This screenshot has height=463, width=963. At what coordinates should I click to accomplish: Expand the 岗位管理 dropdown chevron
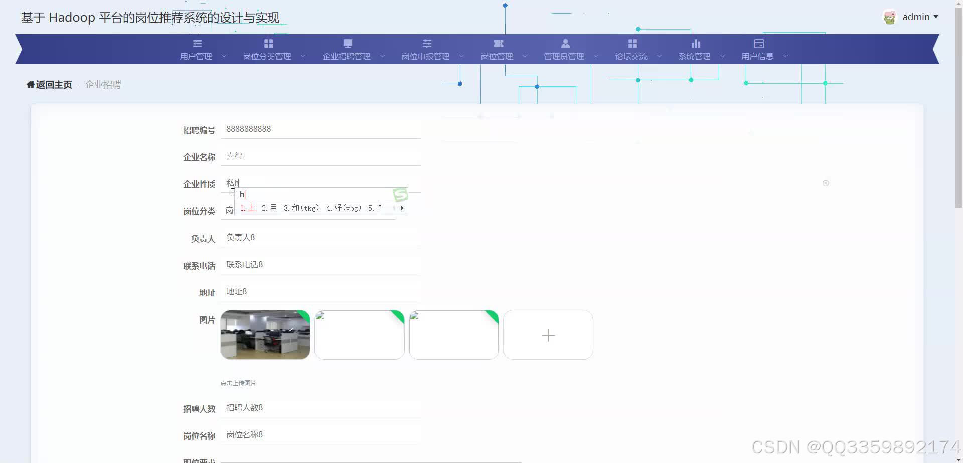coord(525,56)
